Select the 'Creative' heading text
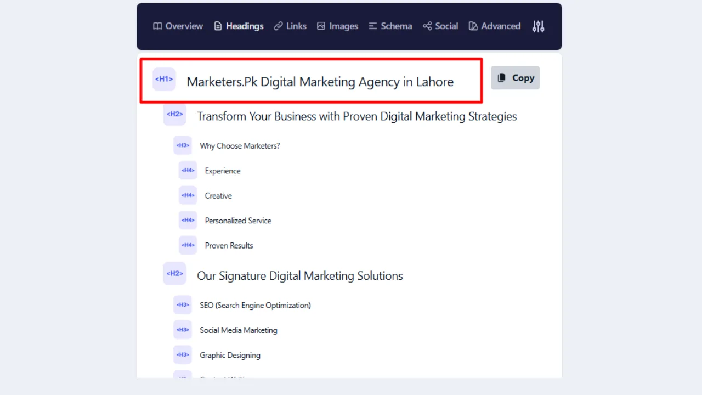Screen dimensions: 702x395 point(218,196)
